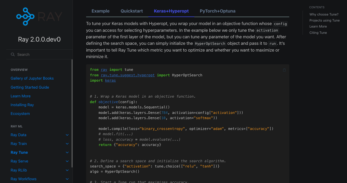Open the Learn More sidebar link
This screenshot has height=183, width=347.
21,96
